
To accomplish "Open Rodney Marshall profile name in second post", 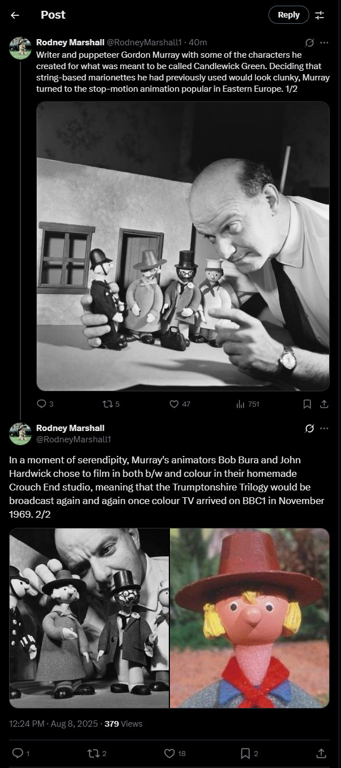I will click(70, 428).
